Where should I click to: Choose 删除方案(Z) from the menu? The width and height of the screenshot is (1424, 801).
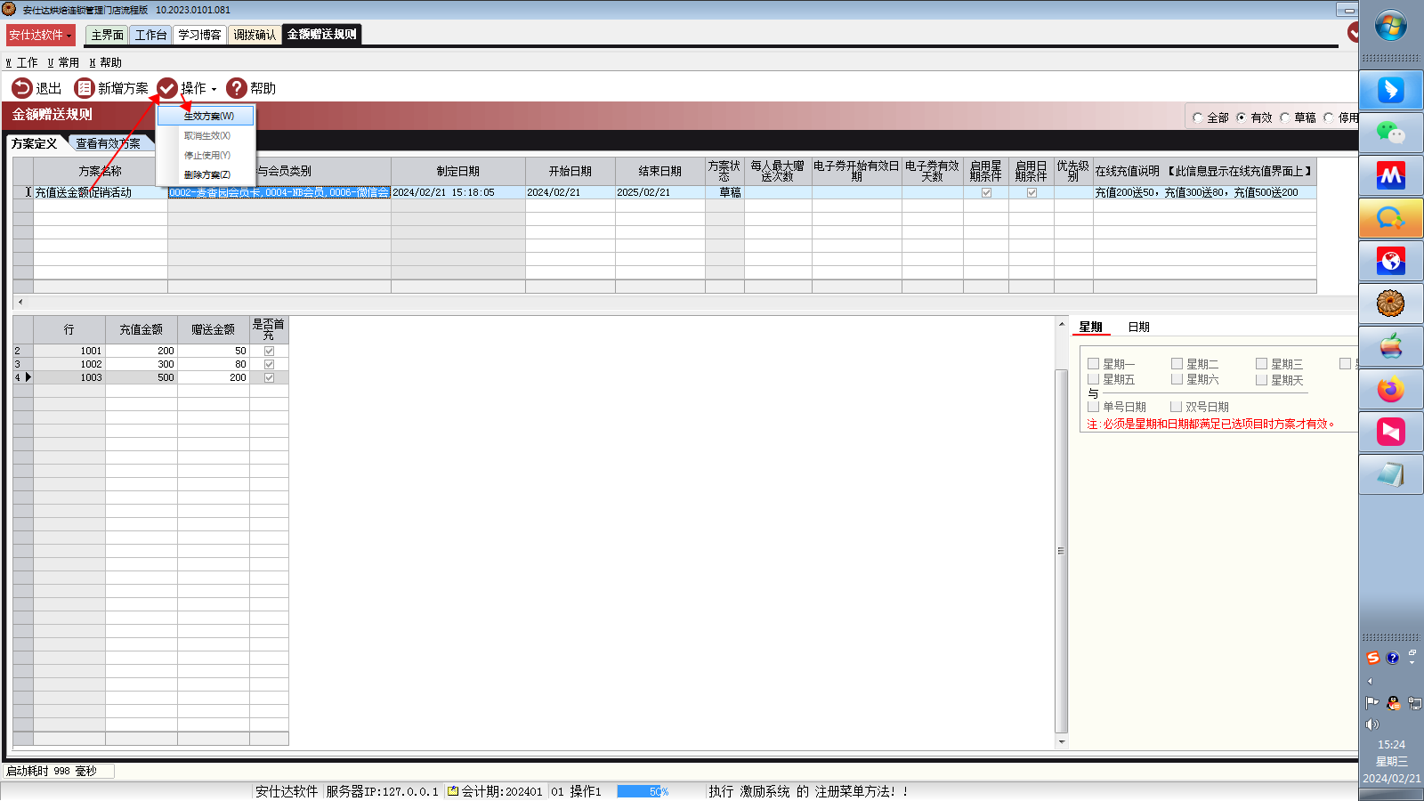(206, 174)
